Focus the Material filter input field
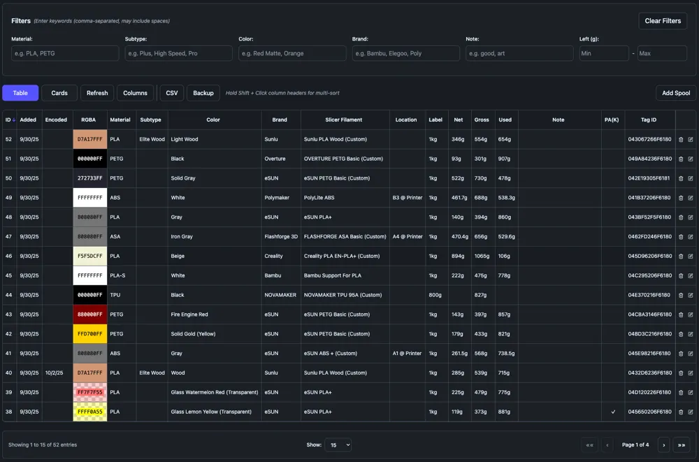Image resolution: width=699 pixels, height=462 pixels. pyautogui.click(x=65, y=53)
